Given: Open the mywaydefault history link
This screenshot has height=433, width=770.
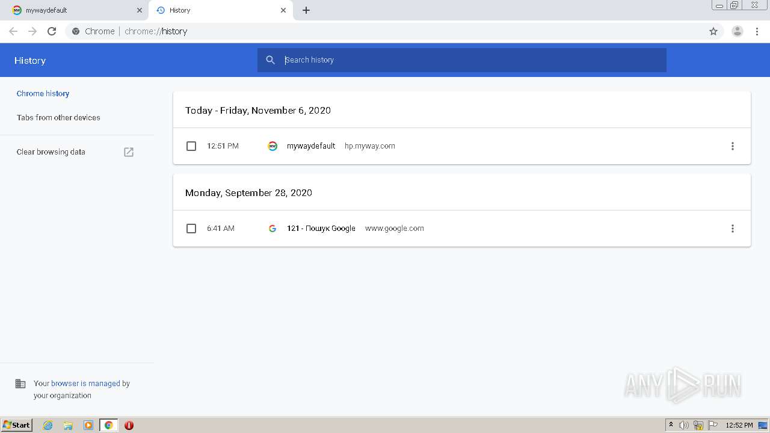Looking at the screenshot, I should point(311,146).
